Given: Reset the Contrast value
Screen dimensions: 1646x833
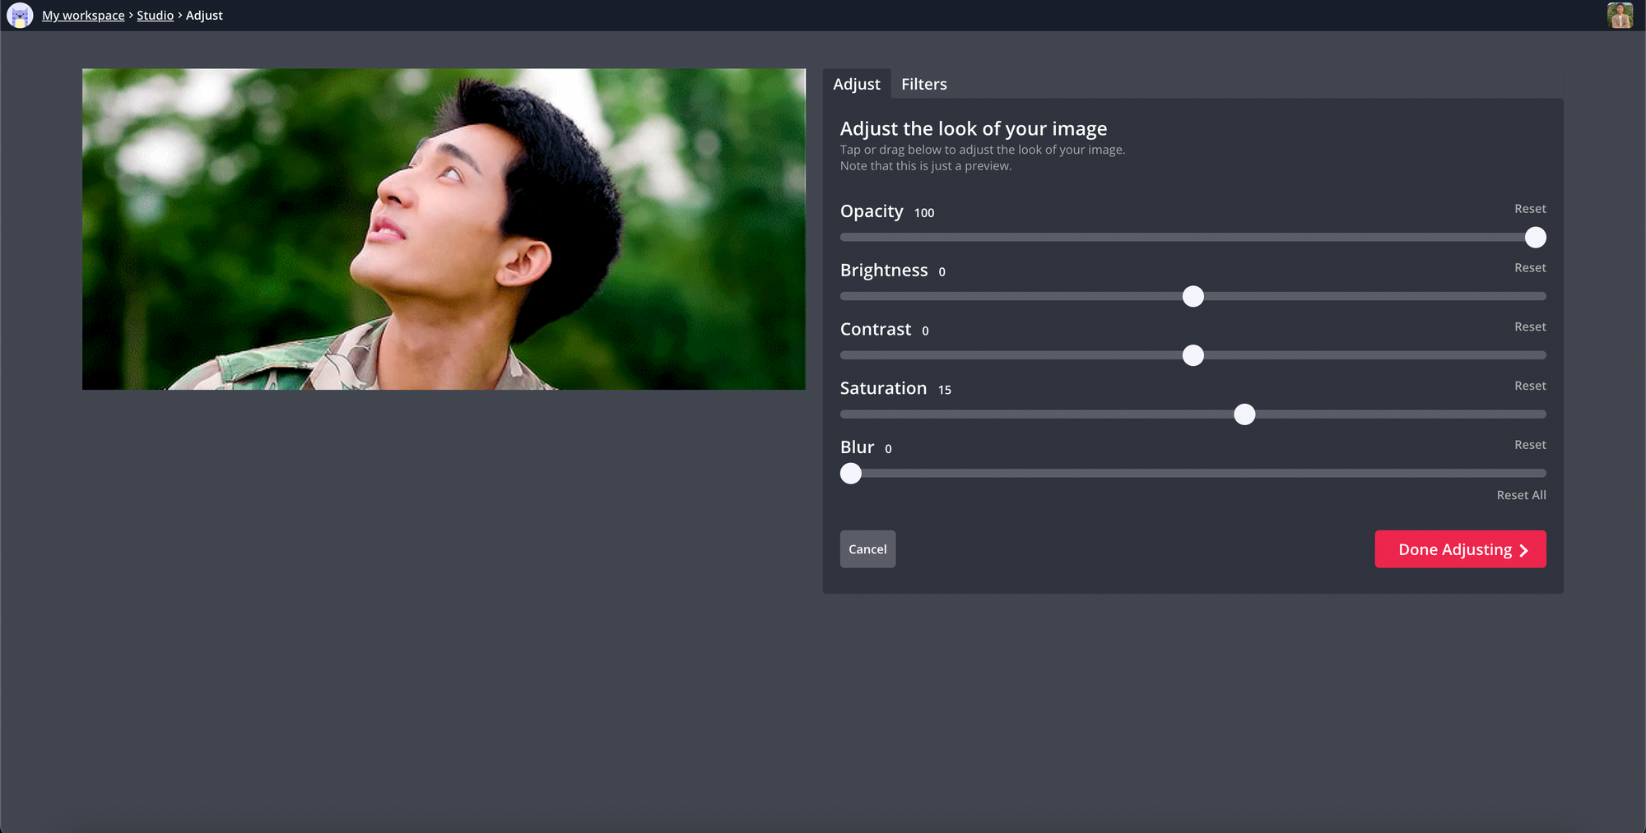Looking at the screenshot, I should coord(1529,327).
